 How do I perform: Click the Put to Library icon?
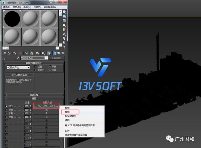(37, 53)
